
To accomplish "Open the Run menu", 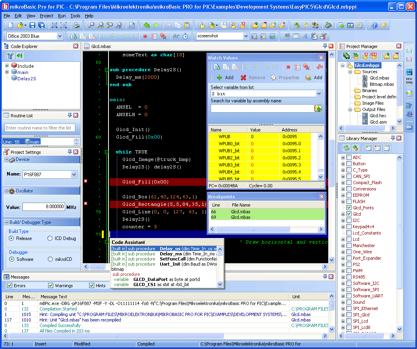I will [62, 16].
